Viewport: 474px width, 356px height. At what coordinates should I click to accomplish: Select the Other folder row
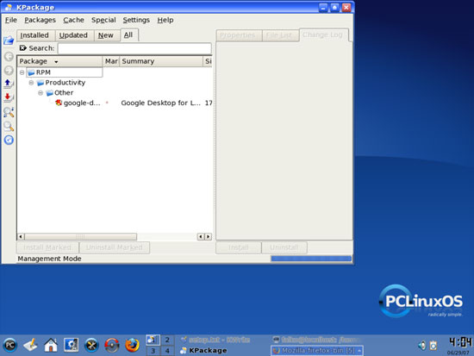[x=59, y=93]
